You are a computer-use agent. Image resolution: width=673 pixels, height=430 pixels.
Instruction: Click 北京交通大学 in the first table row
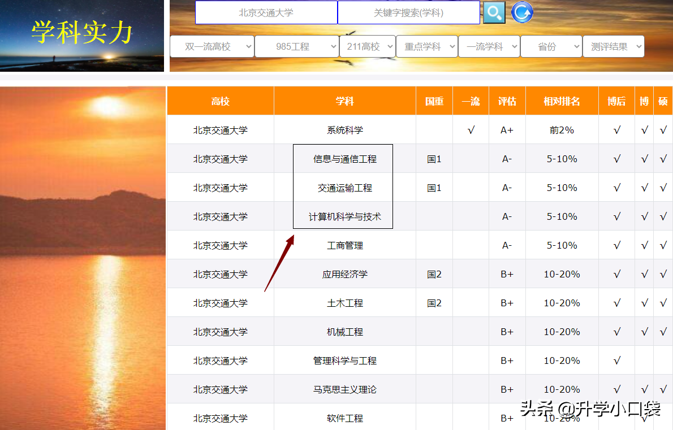tap(220, 129)
